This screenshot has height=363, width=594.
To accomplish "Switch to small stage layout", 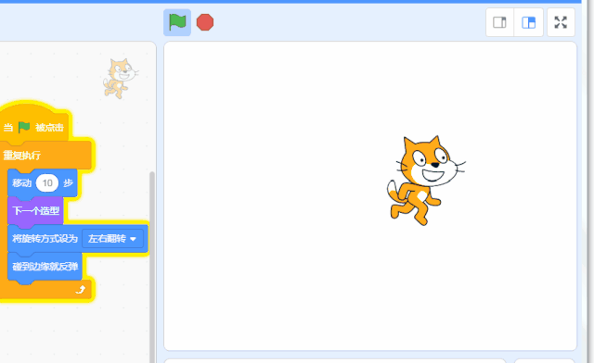I will pyautogui.click(x=499, y=22).
